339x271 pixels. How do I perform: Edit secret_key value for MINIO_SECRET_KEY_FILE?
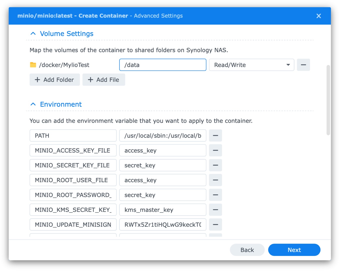pyautogui.click(x=163, y=165)
